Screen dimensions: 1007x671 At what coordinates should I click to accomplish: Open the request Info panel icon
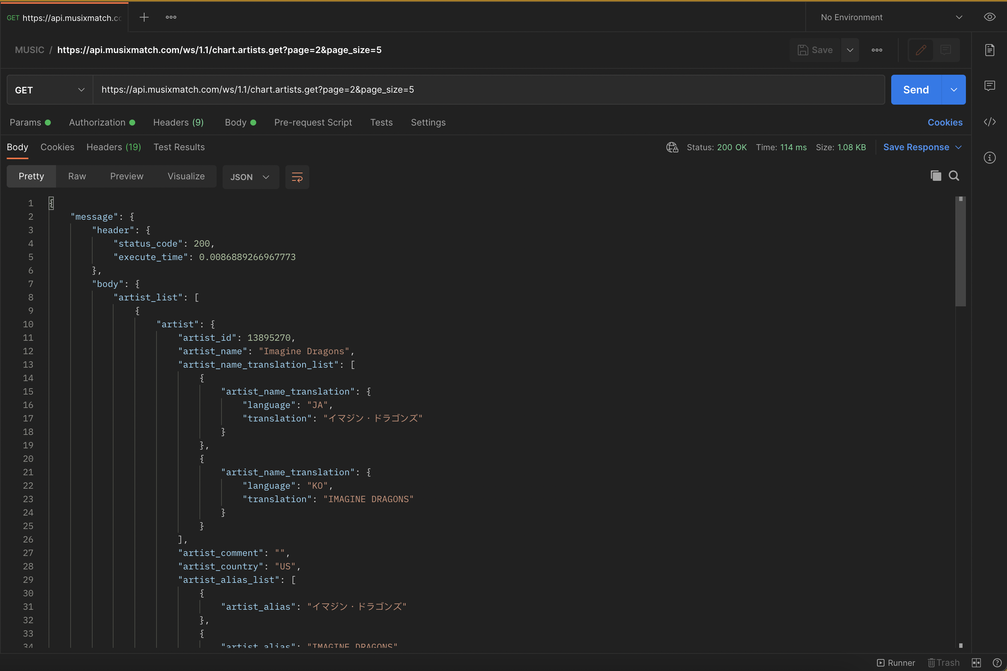click(x=990, y=158)
